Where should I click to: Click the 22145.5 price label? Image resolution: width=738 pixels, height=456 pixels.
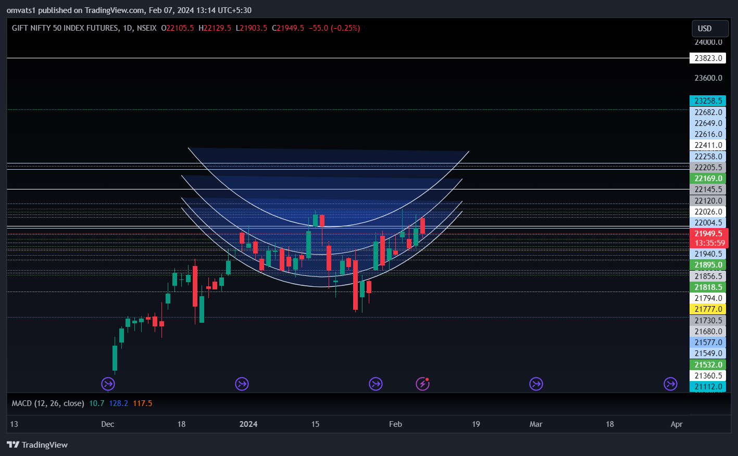tap(708, 189)
